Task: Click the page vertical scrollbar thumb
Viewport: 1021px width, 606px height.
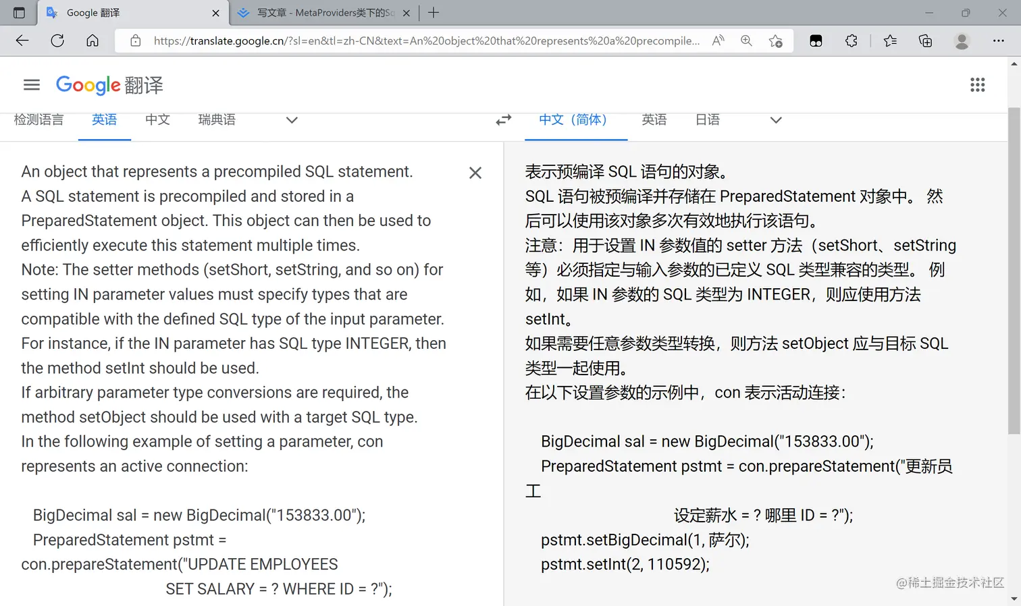Action: [1014, 270]
